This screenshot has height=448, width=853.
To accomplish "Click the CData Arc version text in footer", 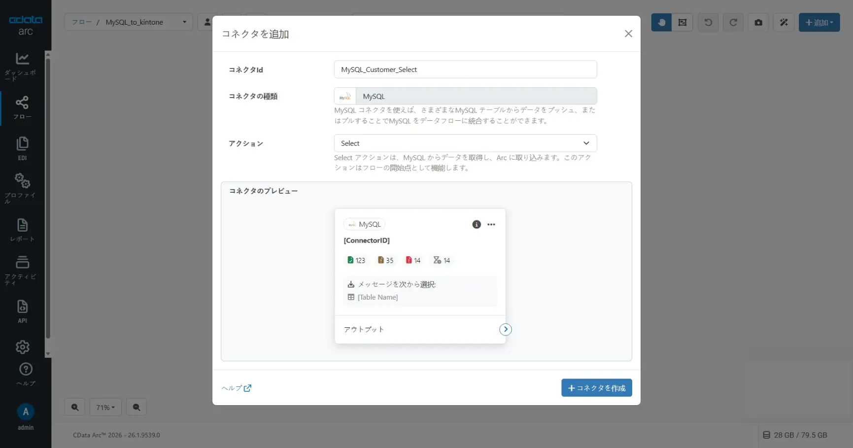I will 116,435.
